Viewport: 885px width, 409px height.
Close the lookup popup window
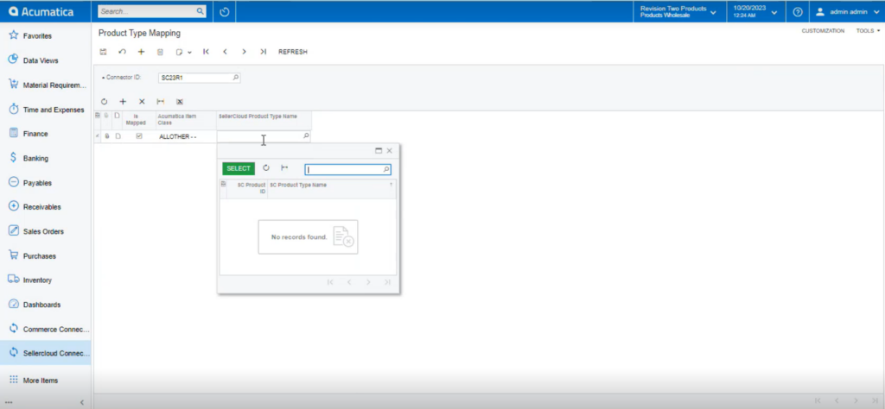coord(390,150)
